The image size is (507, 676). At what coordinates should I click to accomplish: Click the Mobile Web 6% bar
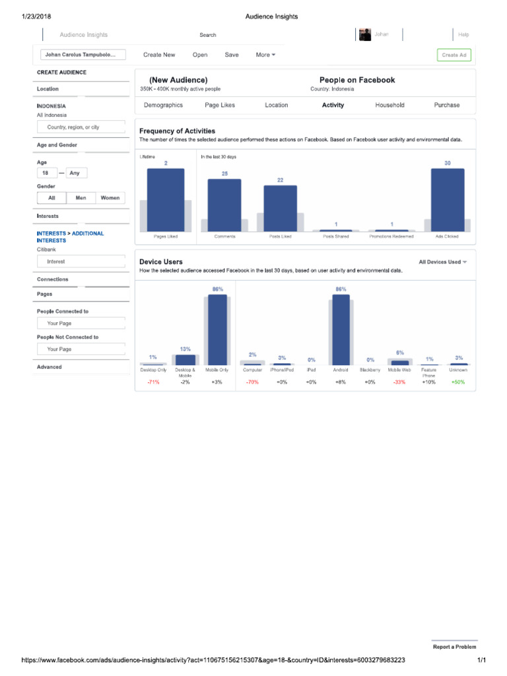click(x=399, y=362)
